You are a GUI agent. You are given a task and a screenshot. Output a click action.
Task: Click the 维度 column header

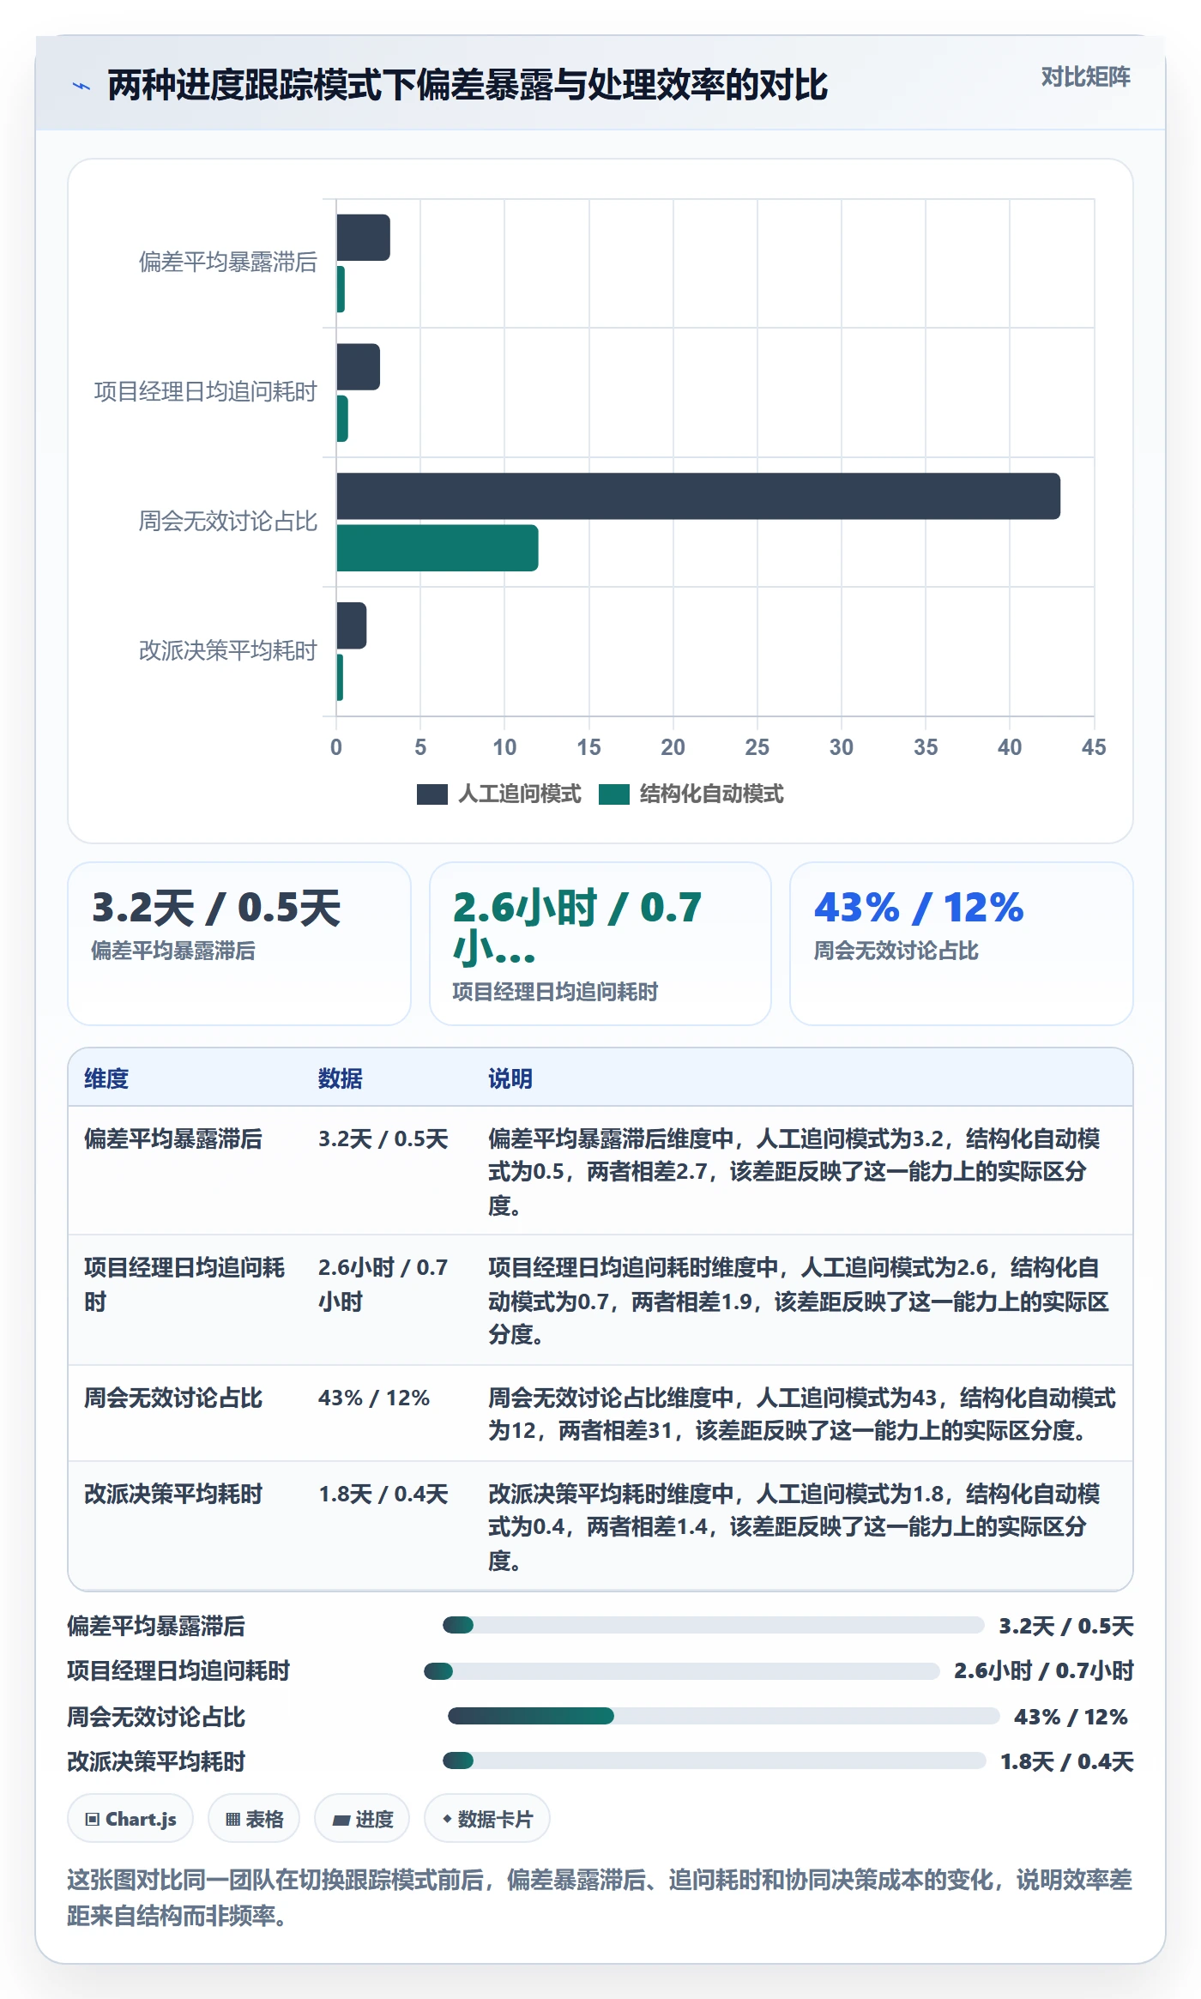[x=106, y=1078]
